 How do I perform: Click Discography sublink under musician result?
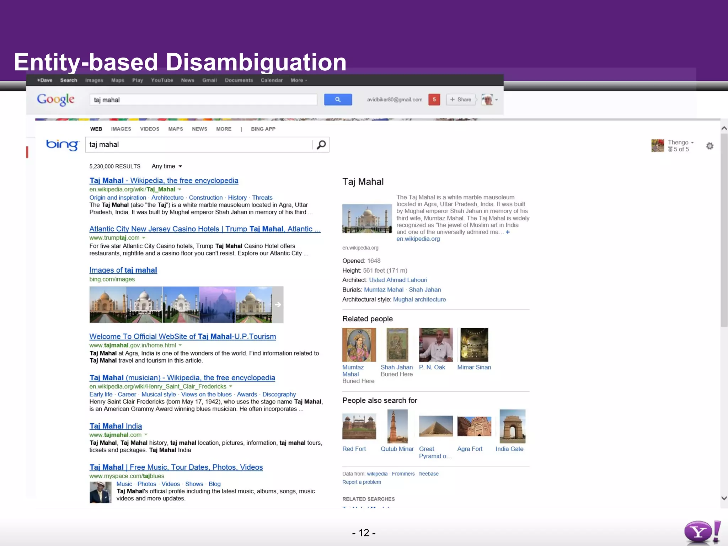tap(279, 395)
